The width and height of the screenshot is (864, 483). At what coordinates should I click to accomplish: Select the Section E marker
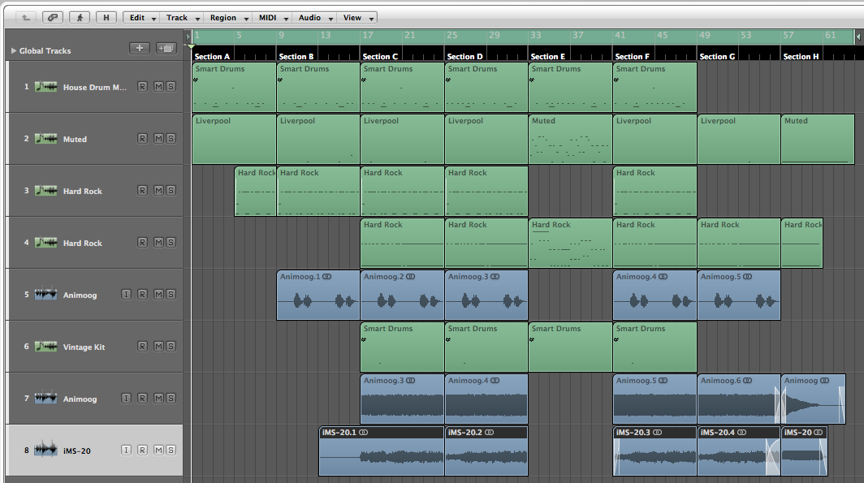click(x=547, y=57)
